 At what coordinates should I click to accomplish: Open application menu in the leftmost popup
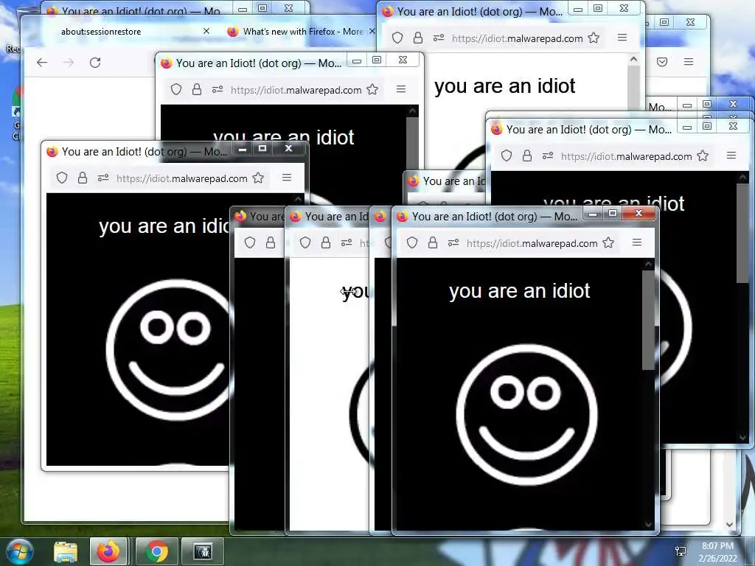(287, 178)
